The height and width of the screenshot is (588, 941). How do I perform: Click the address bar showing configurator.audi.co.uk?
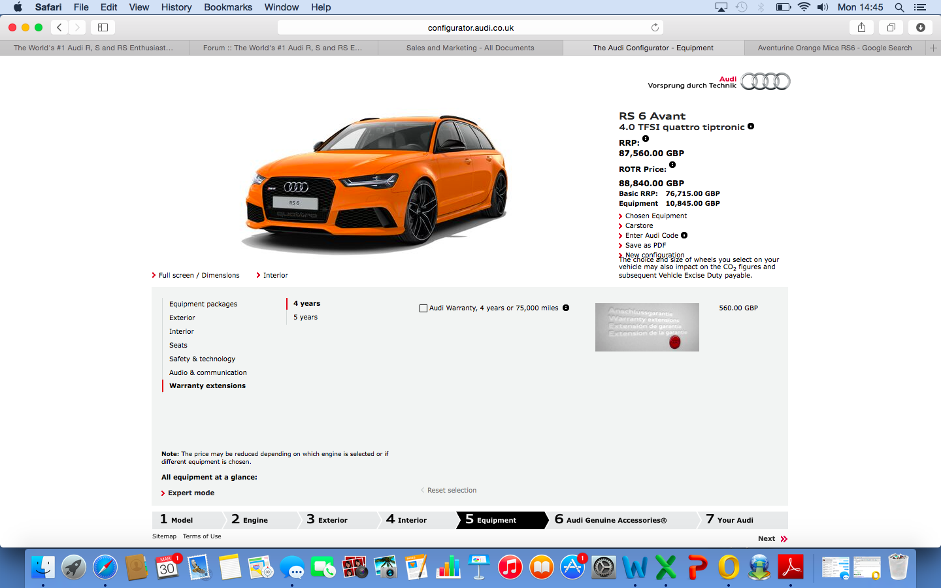click(470, 27)
